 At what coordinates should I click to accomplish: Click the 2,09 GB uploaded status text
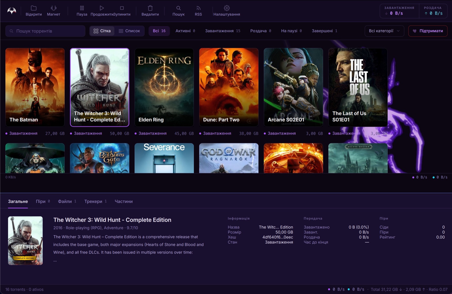click(415, 289)
